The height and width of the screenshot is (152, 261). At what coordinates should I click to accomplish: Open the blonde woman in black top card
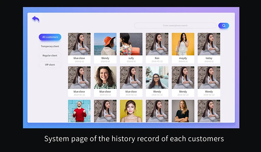pos(183,111)
